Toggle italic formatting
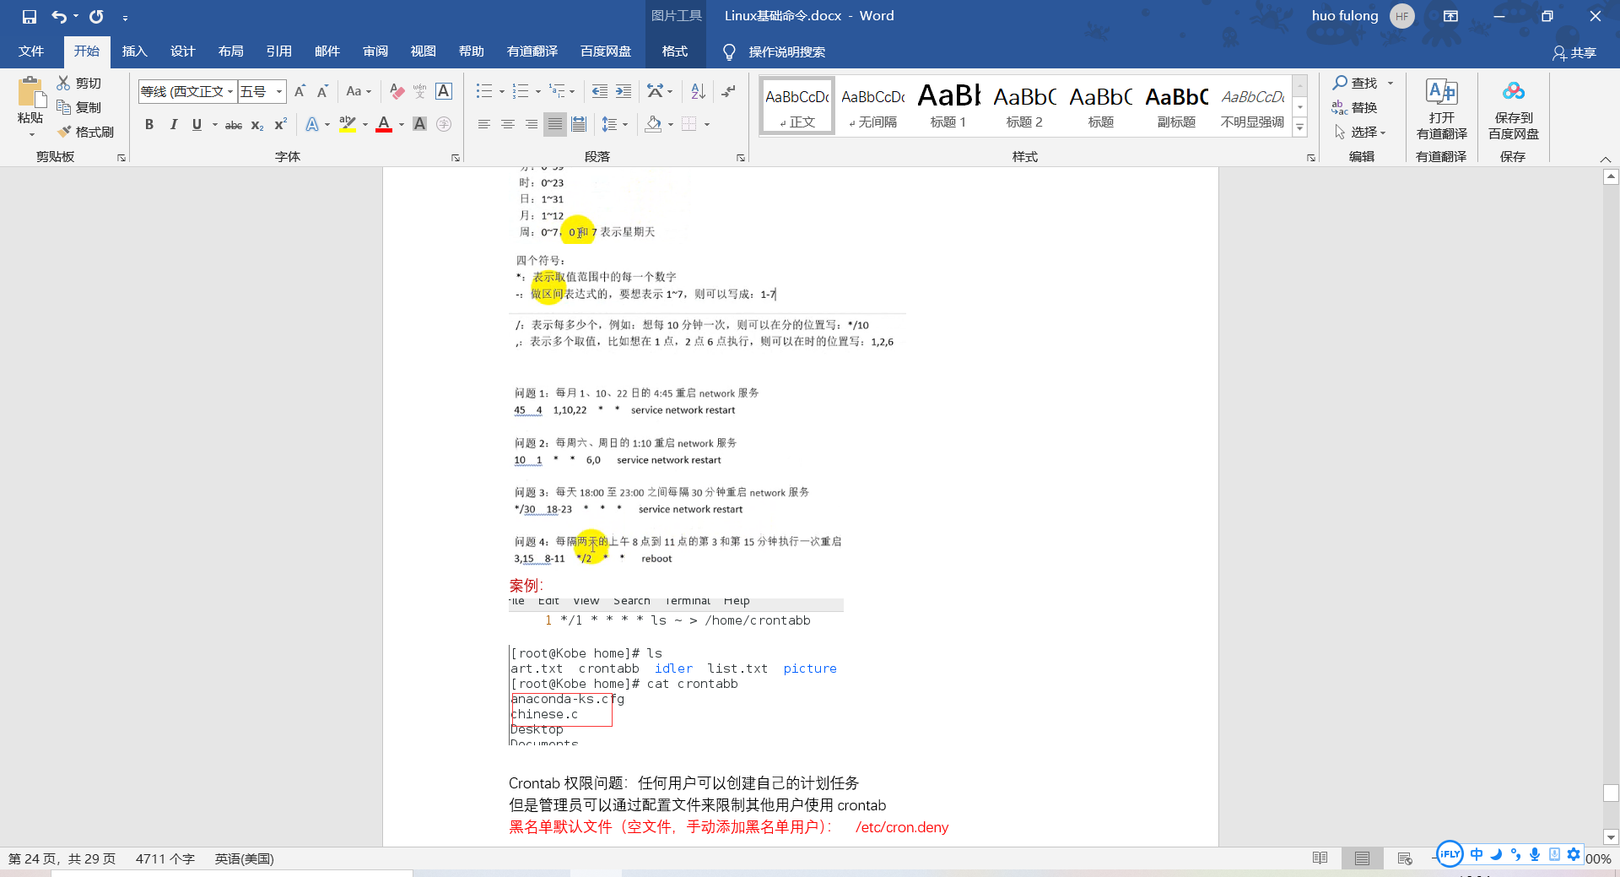1620x877 pixels. pos(174,124)
